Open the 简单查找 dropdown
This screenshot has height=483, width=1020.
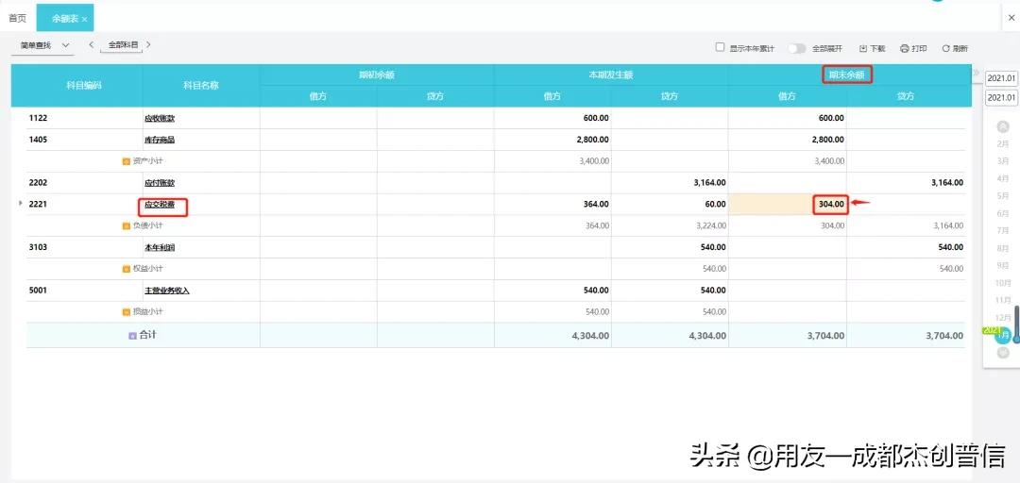click(x=44, y=45)
